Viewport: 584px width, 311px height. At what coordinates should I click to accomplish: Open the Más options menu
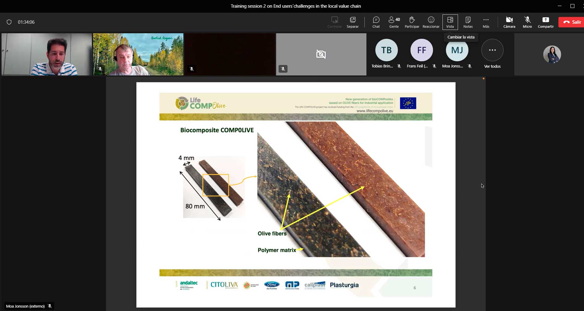tap(486, 22)
